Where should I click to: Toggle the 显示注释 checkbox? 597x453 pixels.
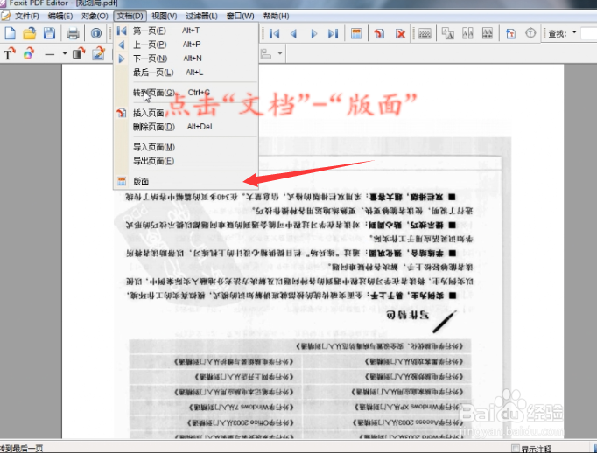(x=515, y=448)
